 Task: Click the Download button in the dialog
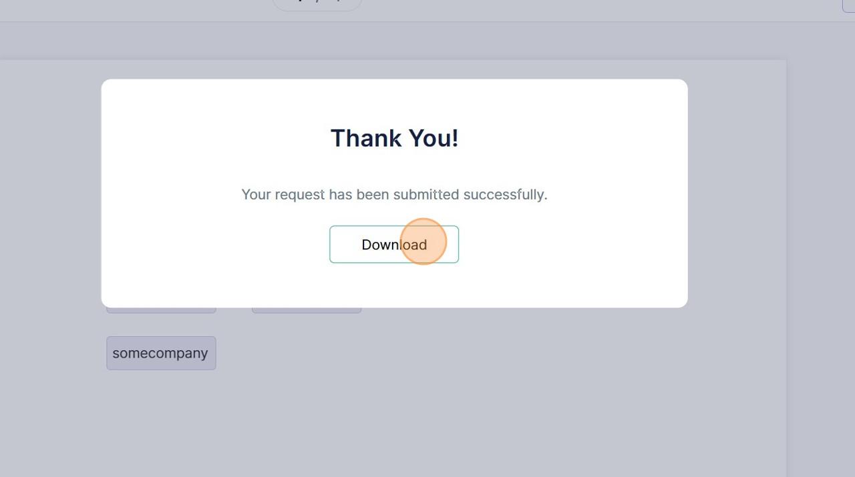pyautogui.click(x=394, y=244)
